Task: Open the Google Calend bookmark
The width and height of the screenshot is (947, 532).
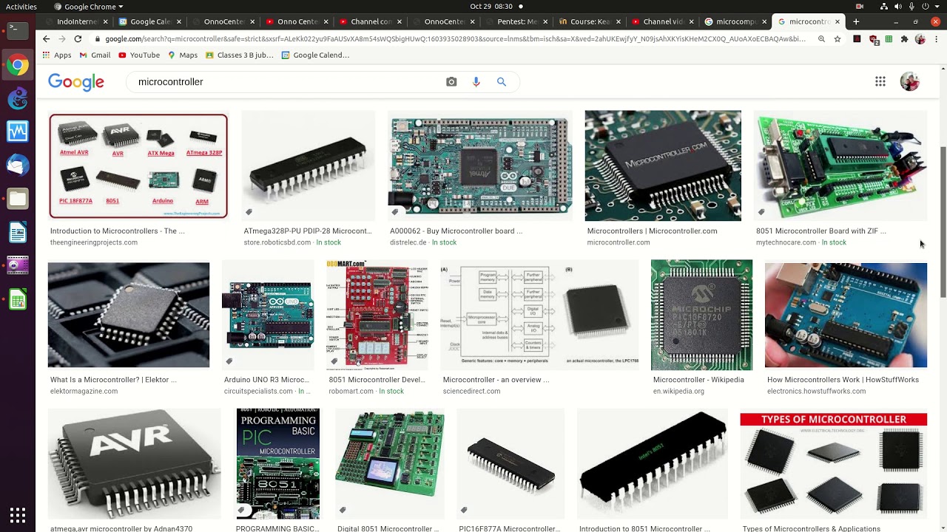Action: click(315, 55)
